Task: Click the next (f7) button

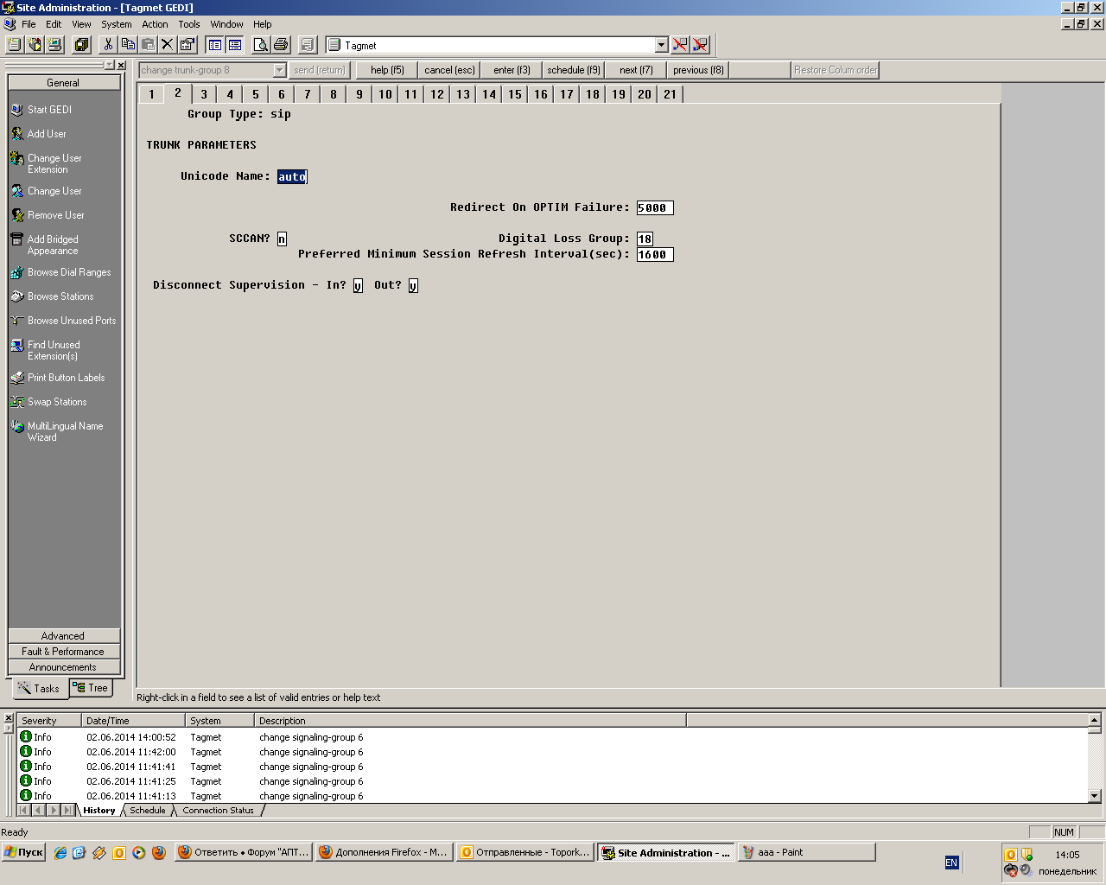Action: (636, 70)
